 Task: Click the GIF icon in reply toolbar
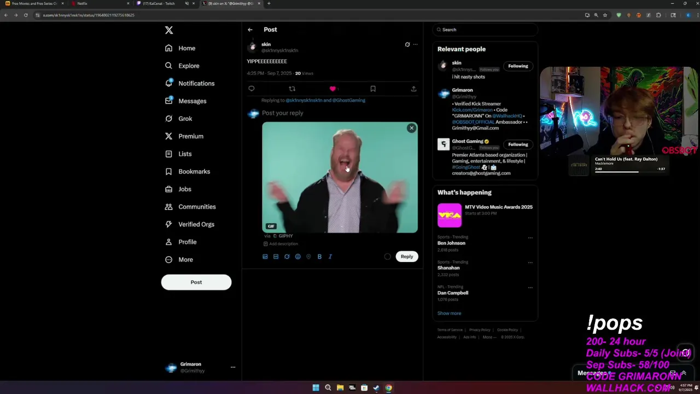tap(276, 257)
